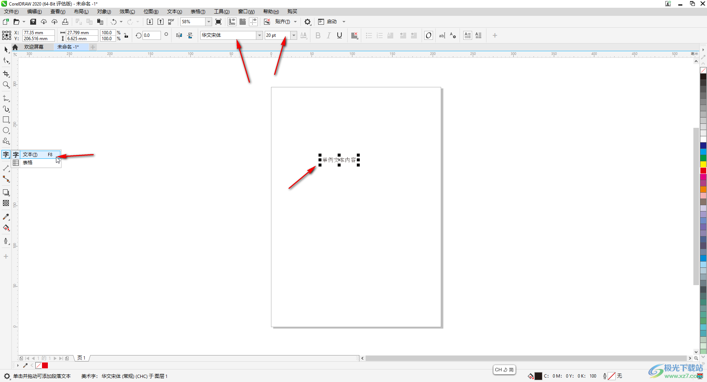Open the 文件 menu
This screenshot has width=707, height=382.
coord(11,11)
